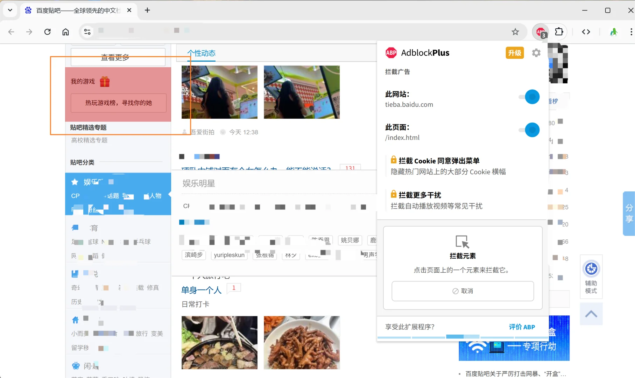Switch to the 个性动态 tab

[202, 53]
